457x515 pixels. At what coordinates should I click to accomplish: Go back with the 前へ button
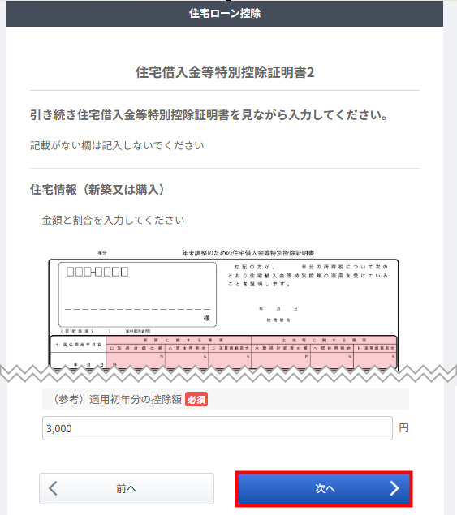click(127, 489)
